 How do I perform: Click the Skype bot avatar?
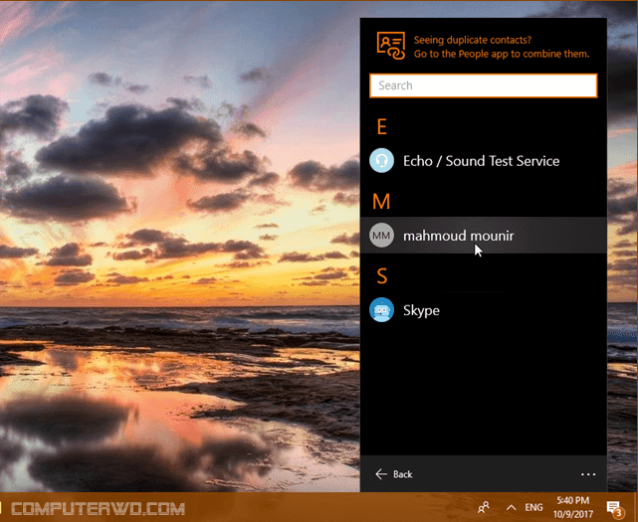click(381, 310)
